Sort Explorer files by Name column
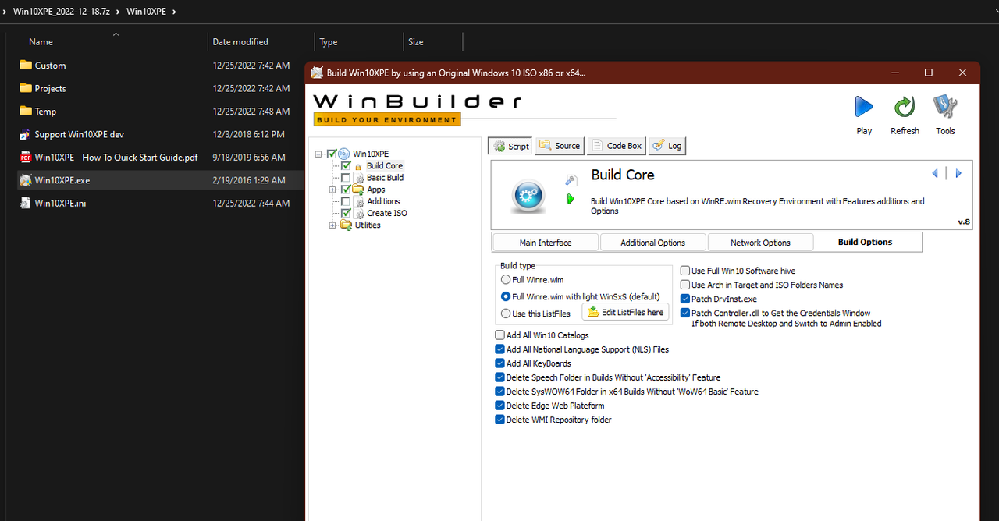999x521 pixels. click(x=41, y=42)
